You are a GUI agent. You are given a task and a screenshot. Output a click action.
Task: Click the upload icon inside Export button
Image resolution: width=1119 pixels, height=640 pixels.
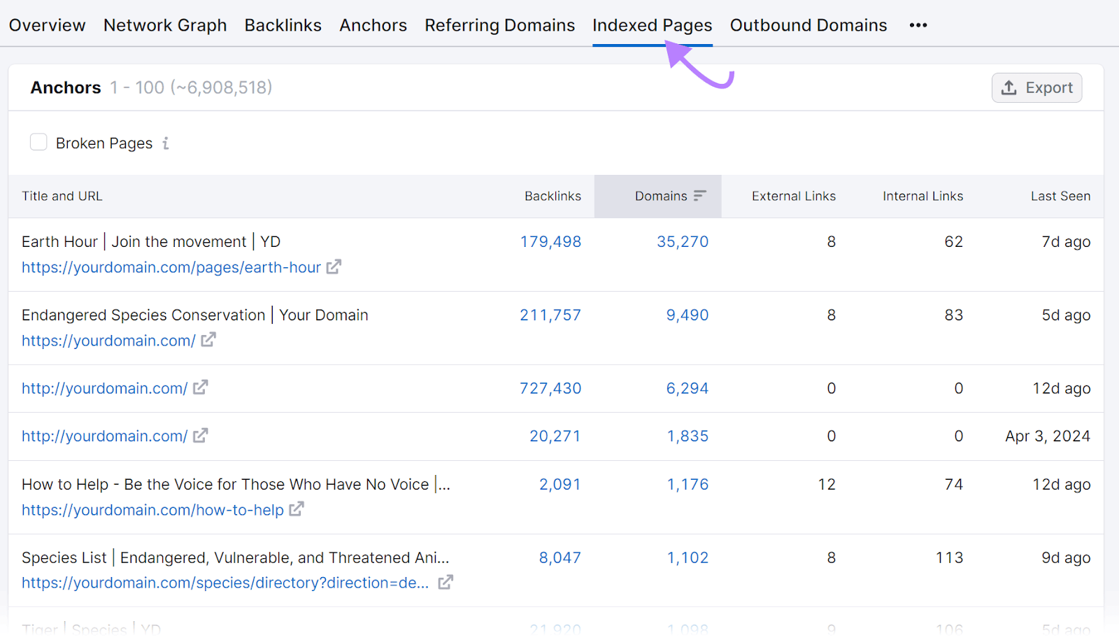(x=1008, y=87)
